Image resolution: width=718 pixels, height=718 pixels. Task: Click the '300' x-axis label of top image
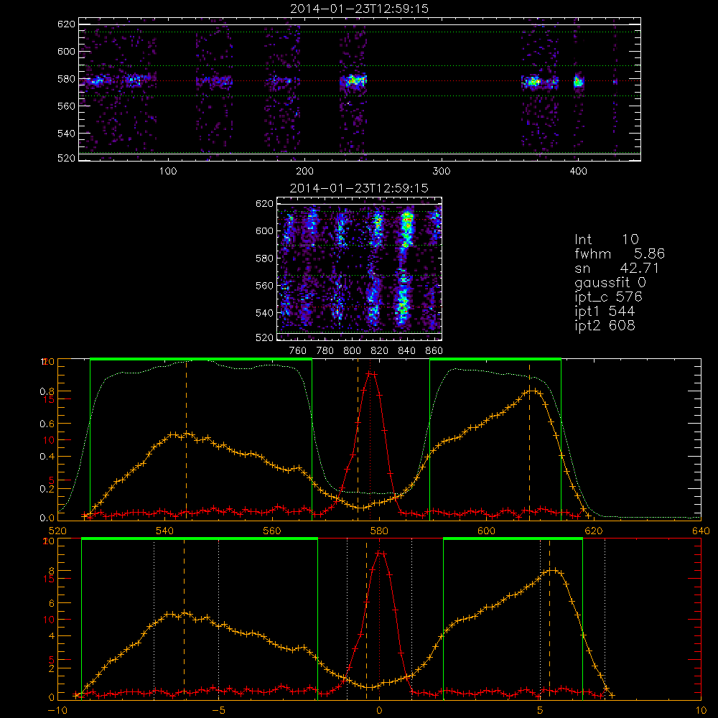(x=442, y=172)
